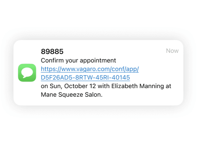Click the "Mane Squeeze Salon" text
198x146 pixels.
71,95
